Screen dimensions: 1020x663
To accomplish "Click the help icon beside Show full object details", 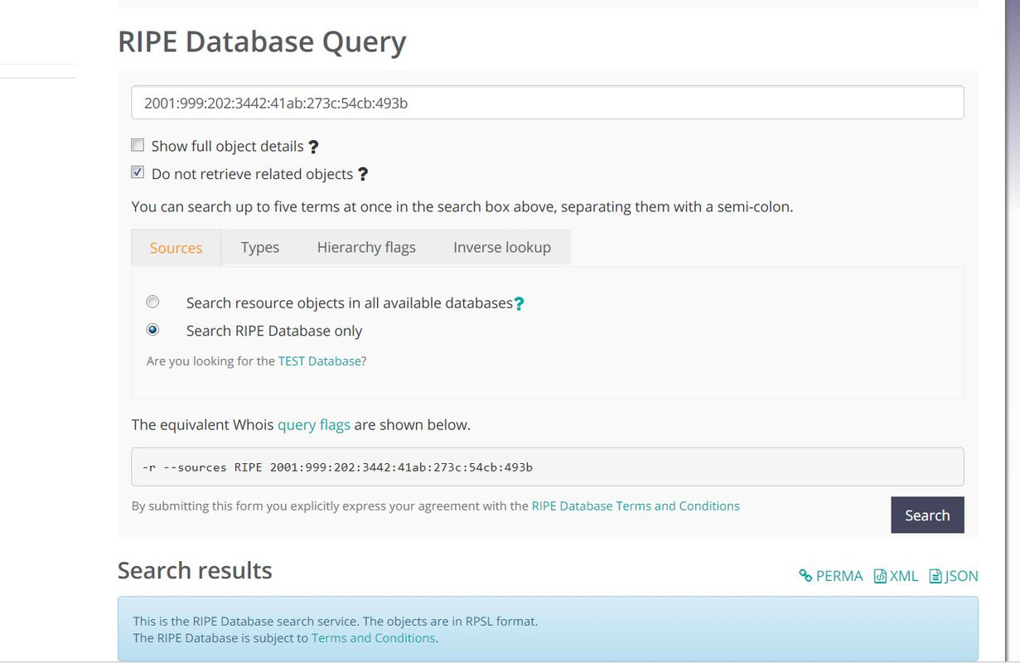I will click(313, 147).
